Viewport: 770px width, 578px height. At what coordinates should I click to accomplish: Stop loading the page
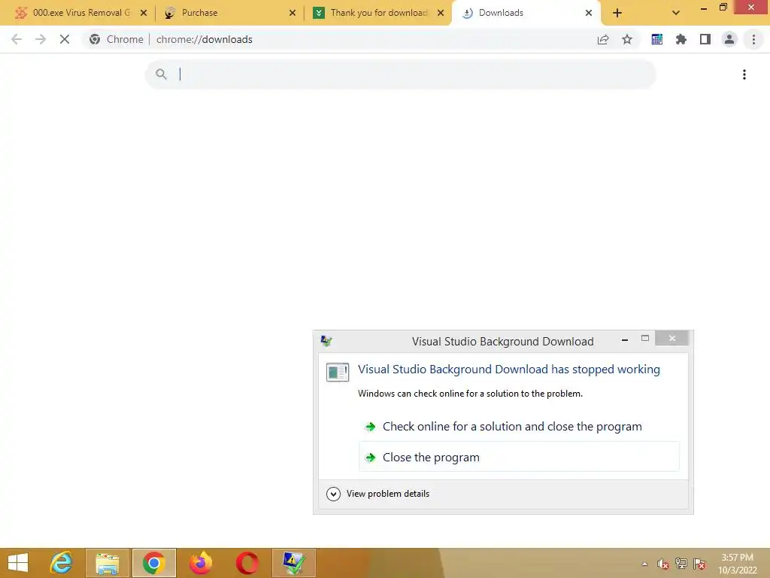(x=65, y=39)
